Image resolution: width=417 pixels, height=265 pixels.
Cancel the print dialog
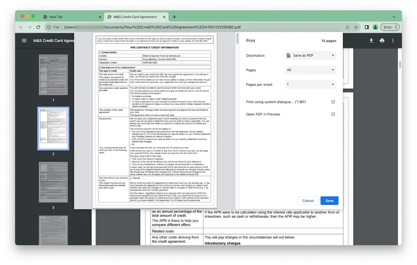click(x=308, y=201)
